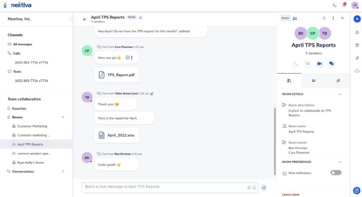Screen dimensions: 362x197
Task: Star the April TPS Reports room
Action: click(x=324, y=18)
